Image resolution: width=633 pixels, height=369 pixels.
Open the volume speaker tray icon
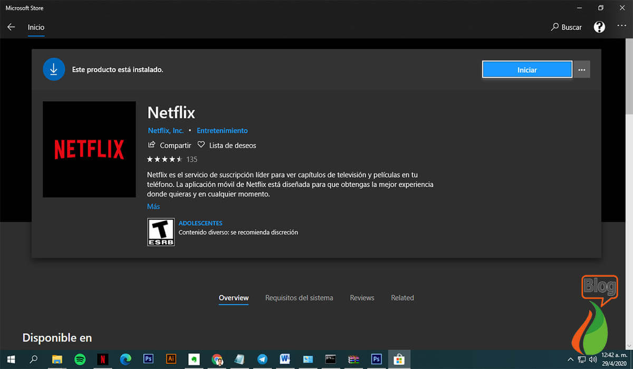593,360
